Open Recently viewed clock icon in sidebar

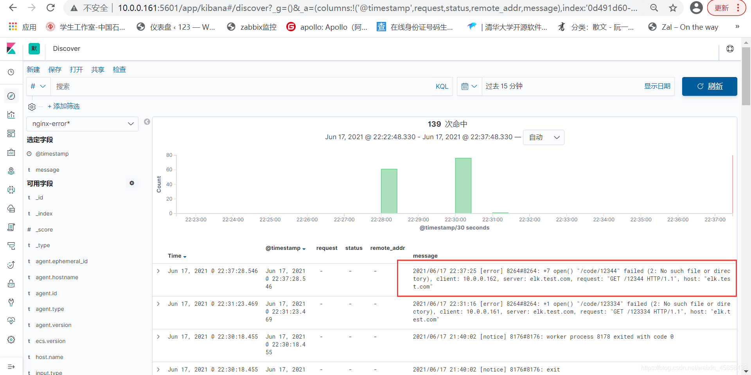[x=11, y=72]
